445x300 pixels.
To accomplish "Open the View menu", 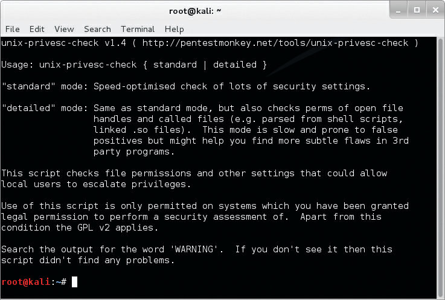I will pyautogui.click(x=64, y=29).
